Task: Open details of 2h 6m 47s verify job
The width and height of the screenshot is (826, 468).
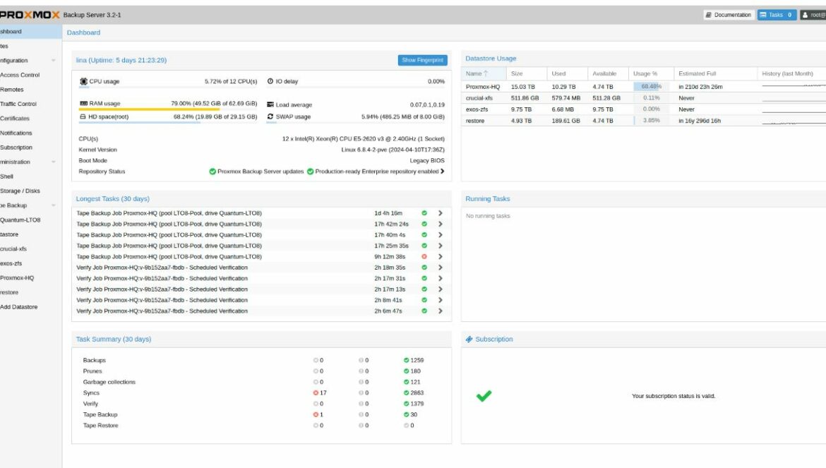Action: coord(441,311)
